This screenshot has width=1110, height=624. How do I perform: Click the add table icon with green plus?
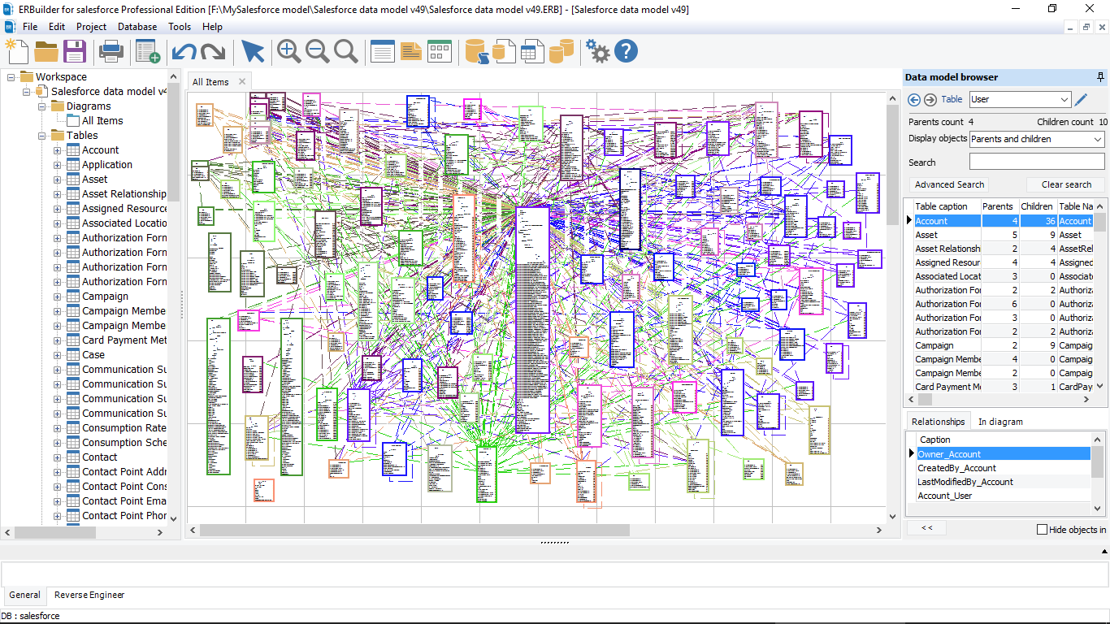click(147, 51)
